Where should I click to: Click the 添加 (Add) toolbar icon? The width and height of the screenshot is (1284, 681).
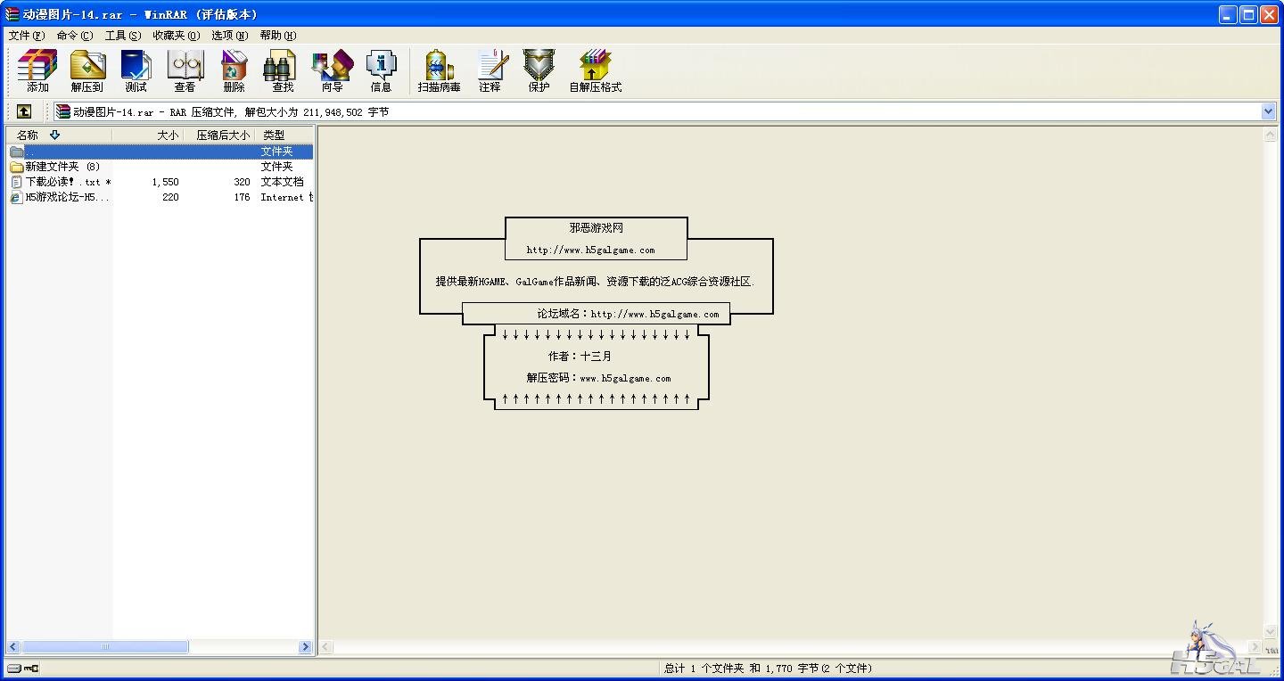37,70
